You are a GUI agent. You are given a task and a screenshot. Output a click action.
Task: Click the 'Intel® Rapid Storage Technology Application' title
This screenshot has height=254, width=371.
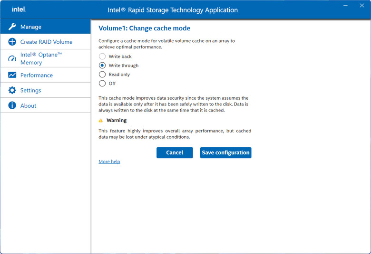point(173,10)
